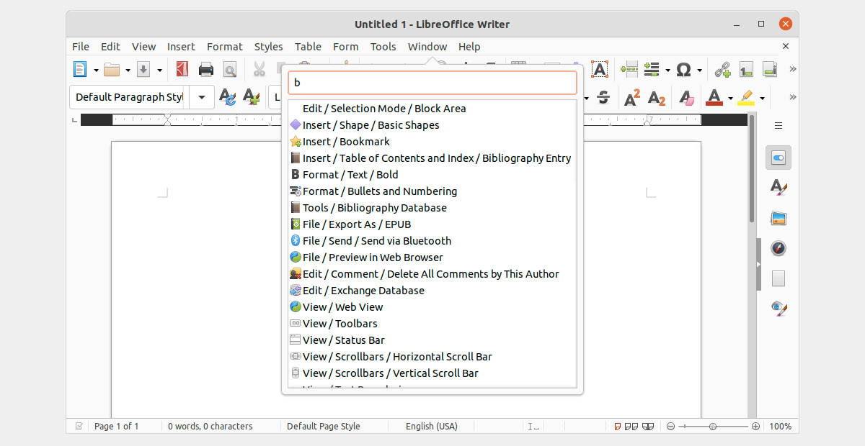865x446 pixels.
Task: Select File / Export As / EPUB result
Action: tap(356, 224)
